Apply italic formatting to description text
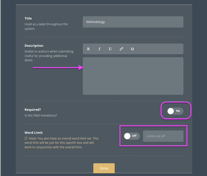 click(99, 49)
